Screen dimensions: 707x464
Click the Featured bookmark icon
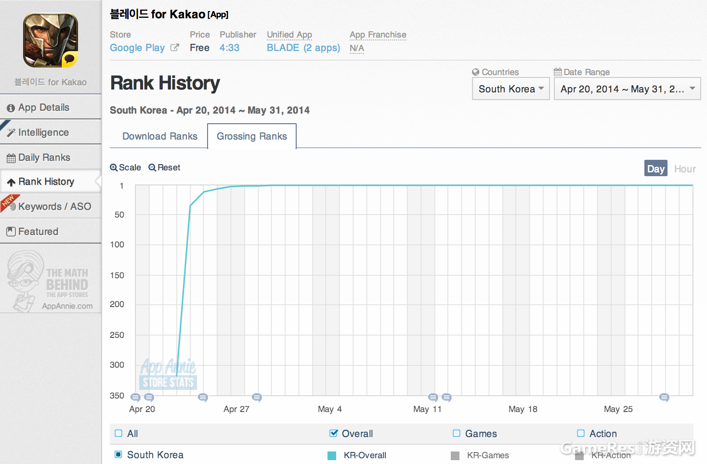11,232
